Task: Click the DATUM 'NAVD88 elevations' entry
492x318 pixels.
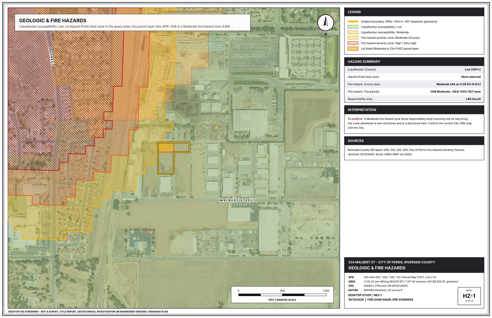Action: pyautogui.click(x=383, y=290)
